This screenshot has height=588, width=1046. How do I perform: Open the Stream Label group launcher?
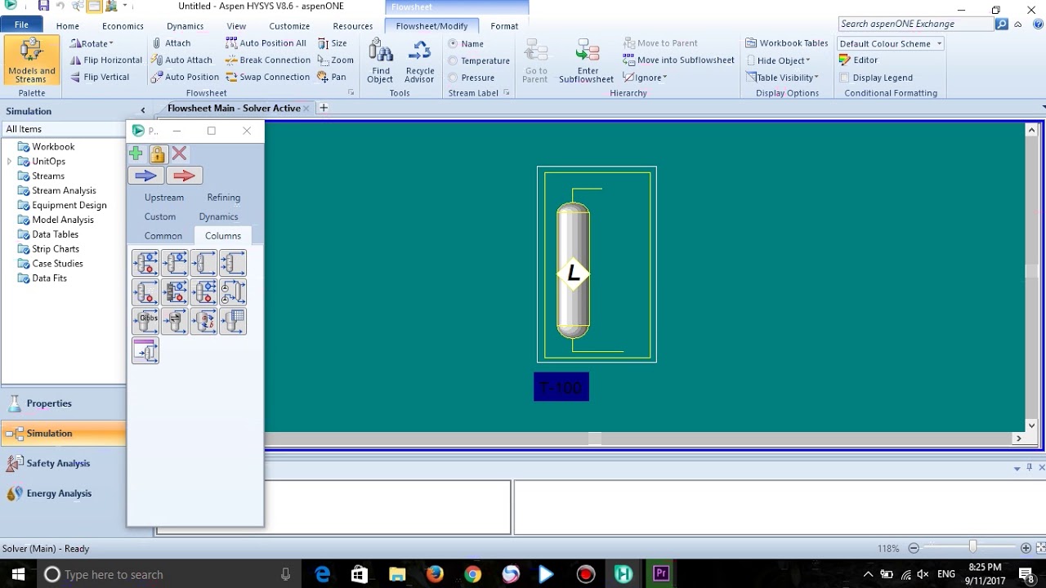click(507, 93)
